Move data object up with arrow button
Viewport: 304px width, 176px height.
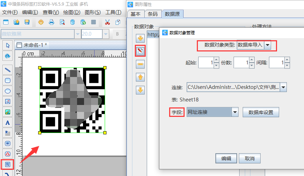point(140,77)
